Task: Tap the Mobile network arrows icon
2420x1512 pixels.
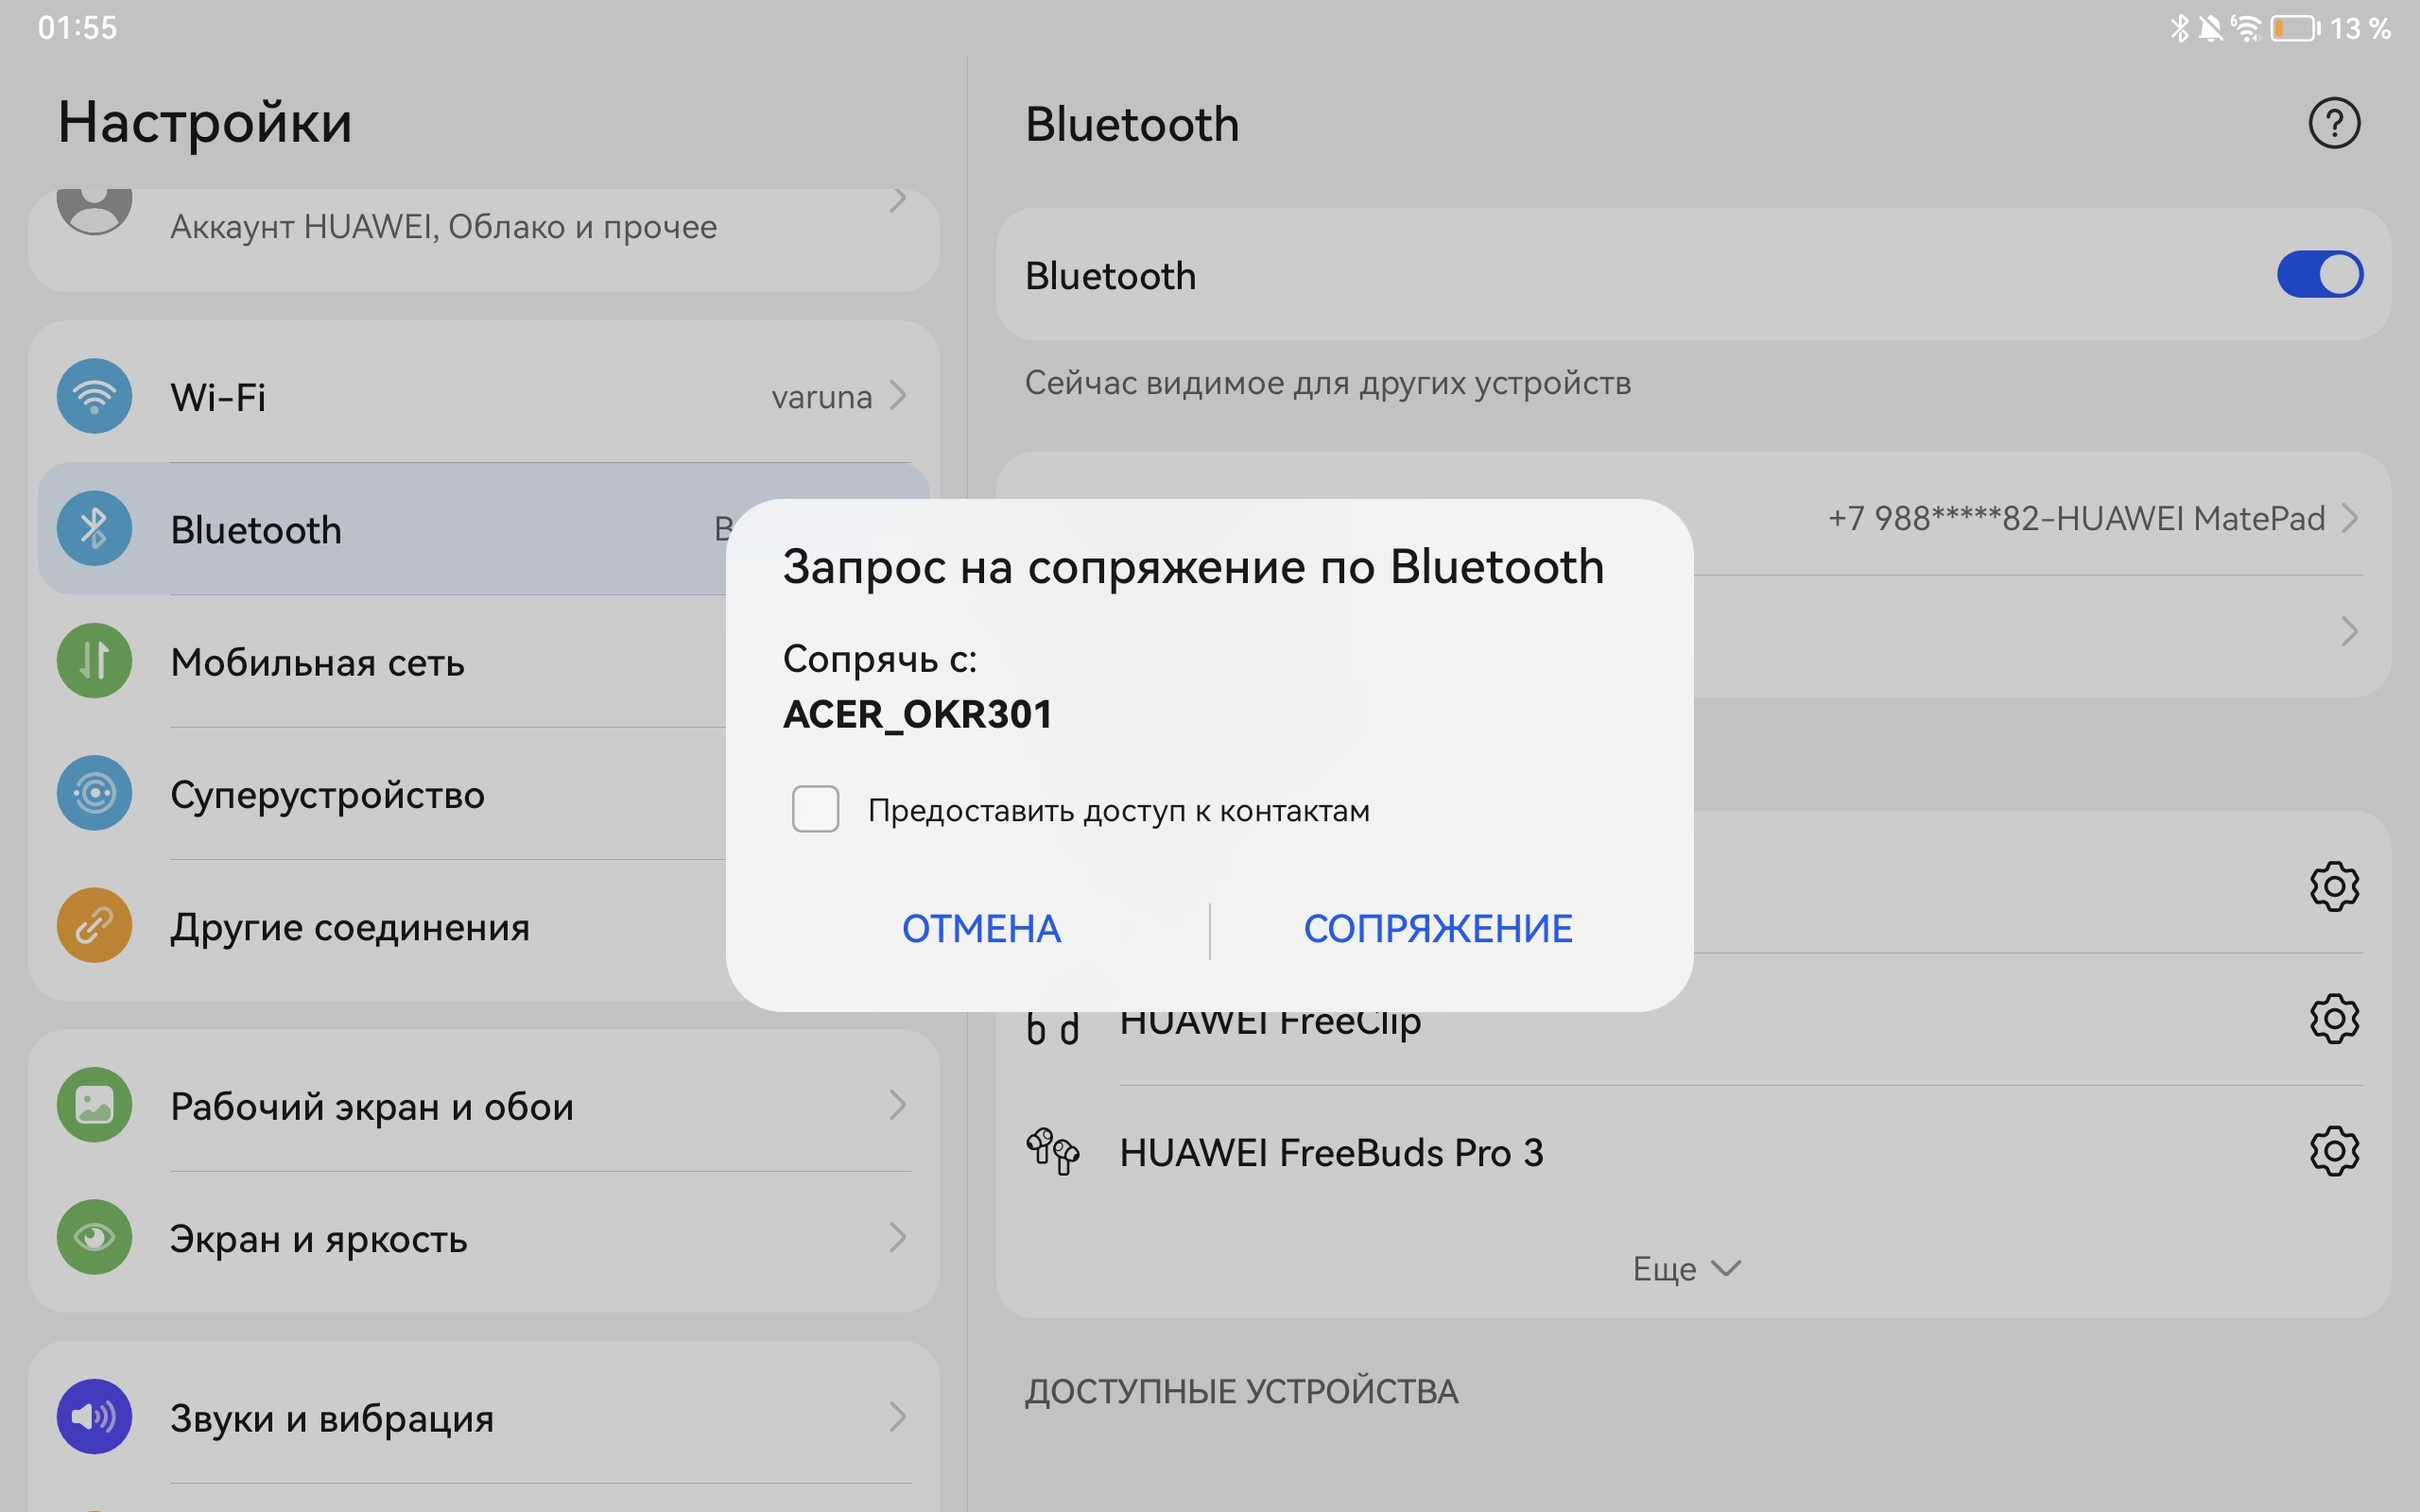Action: click(94, 661)
